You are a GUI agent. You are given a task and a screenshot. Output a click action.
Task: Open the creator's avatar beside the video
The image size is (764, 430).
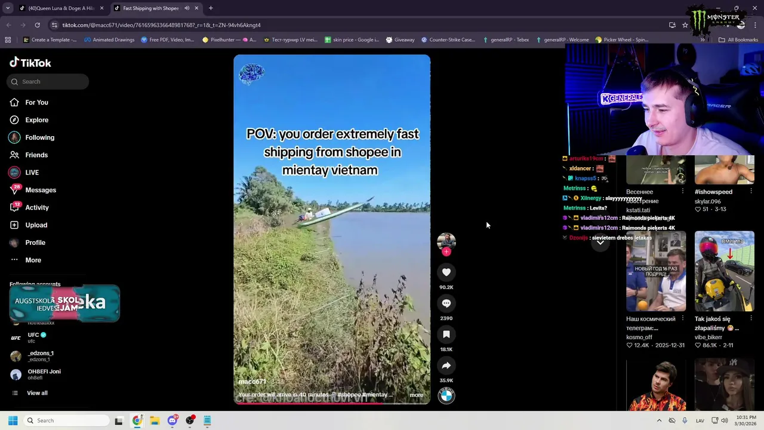pos(446,241)
